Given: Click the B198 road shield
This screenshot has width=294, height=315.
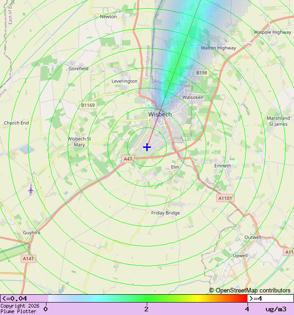Looking at the screenshot, I should (202, 73).
